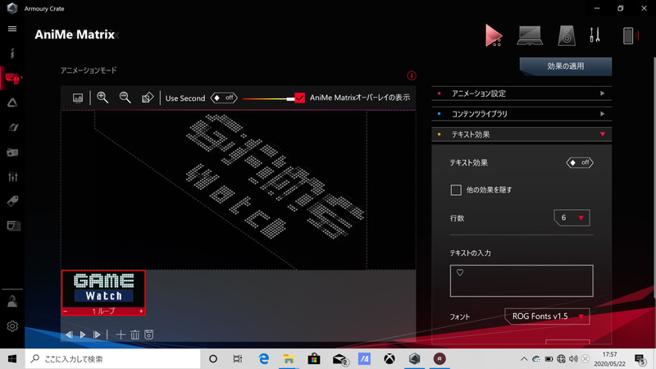Open the User Center profile icon
Viewport: 656px width, 369px height.
click(x=12, y=301)
